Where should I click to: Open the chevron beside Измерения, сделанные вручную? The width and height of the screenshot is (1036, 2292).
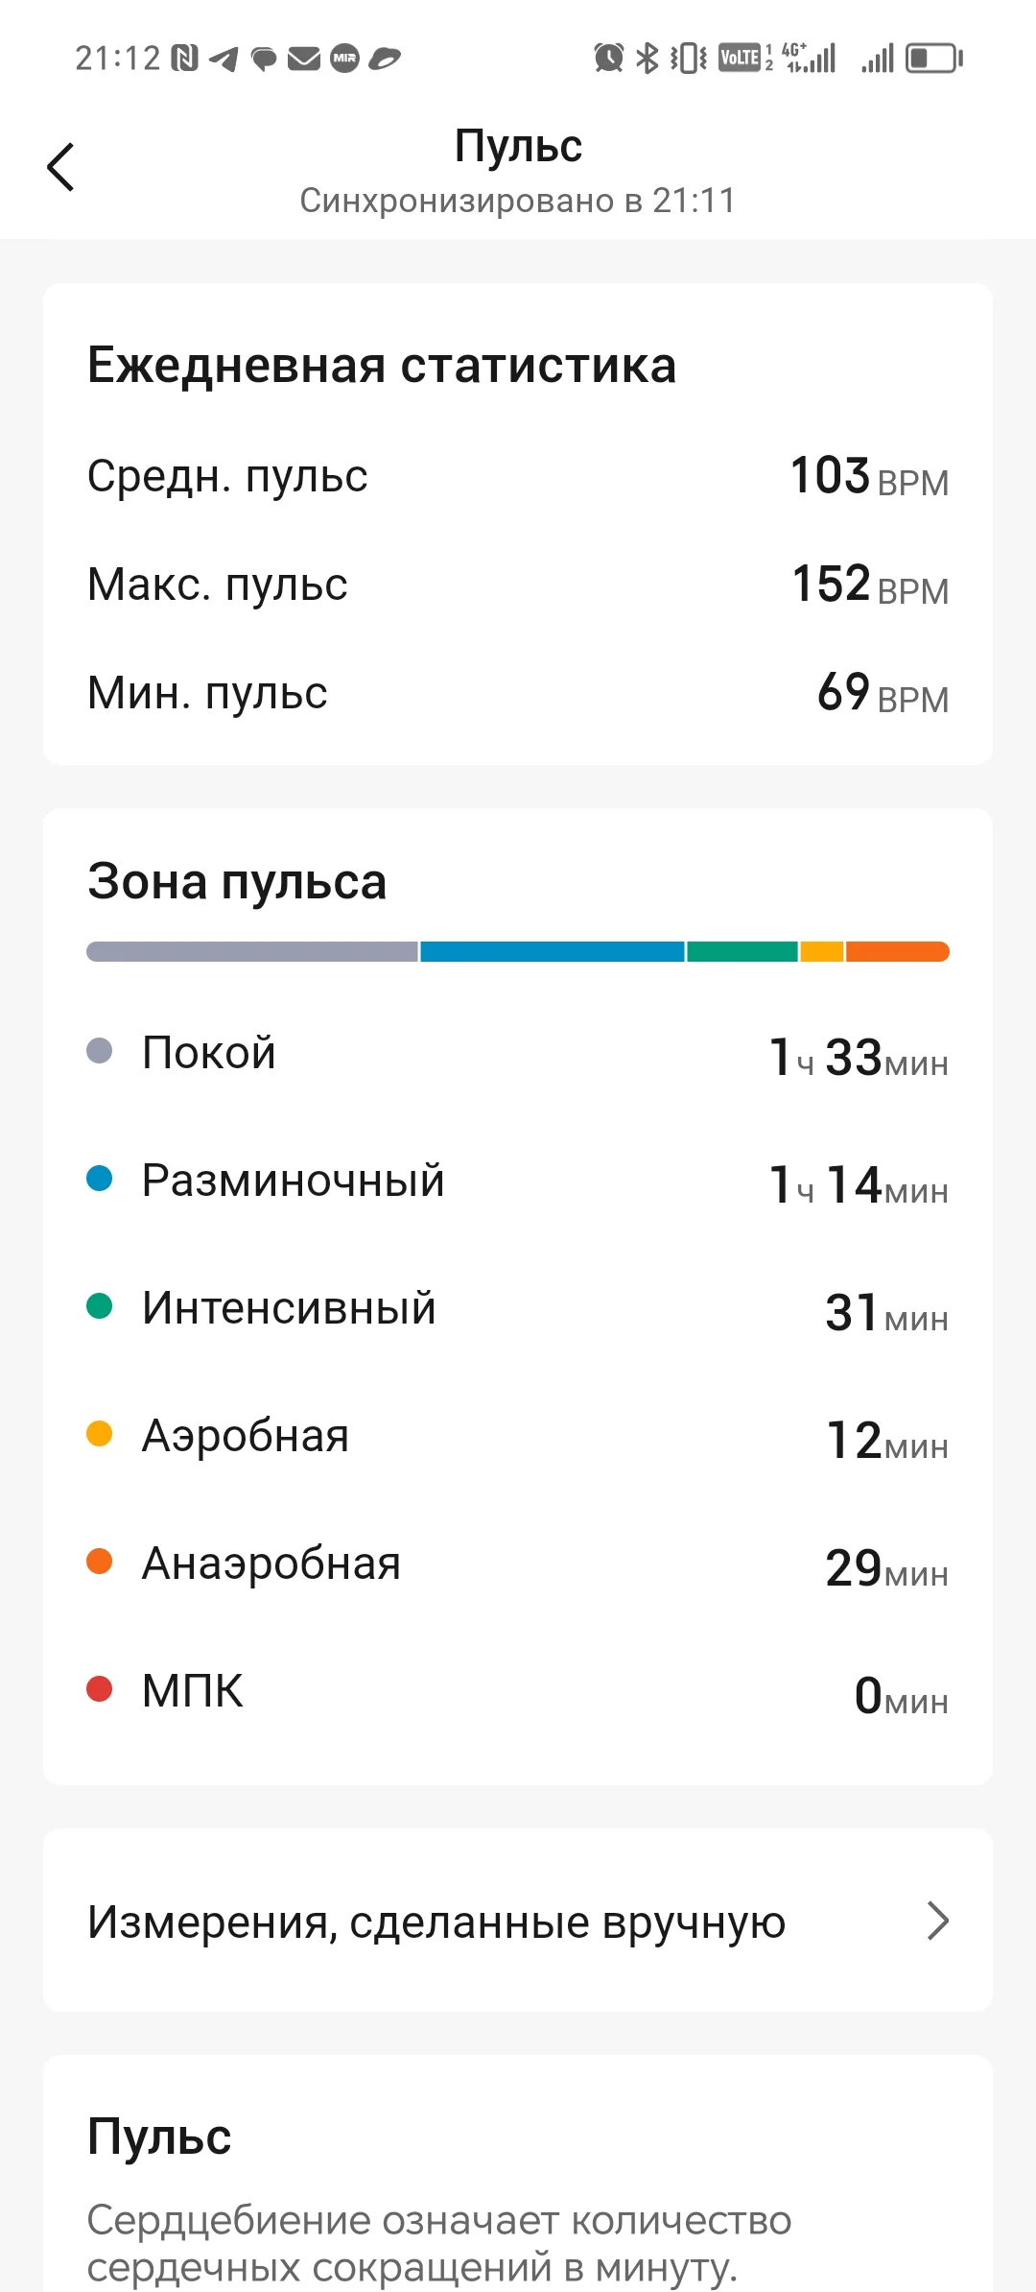click(x=937, y=1921)
